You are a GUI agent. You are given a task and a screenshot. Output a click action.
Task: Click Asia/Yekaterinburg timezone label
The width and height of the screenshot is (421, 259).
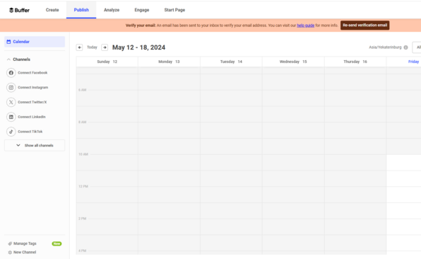pos(385,47)
